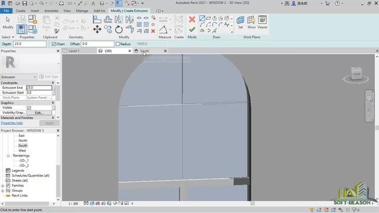Open the Manage ribbon tab
This screenshot has height=213, width=379.
(82, 11)
